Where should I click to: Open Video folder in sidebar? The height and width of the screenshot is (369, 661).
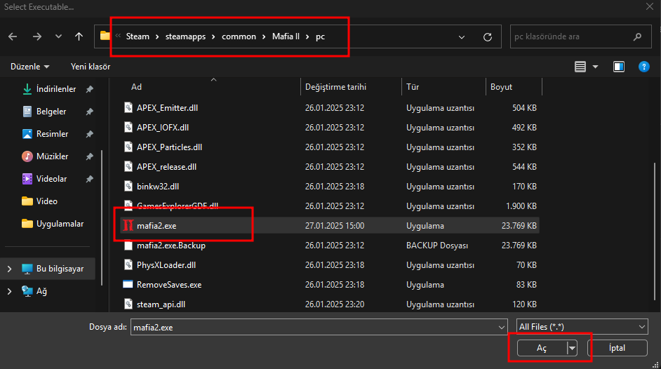click(46, 201)
